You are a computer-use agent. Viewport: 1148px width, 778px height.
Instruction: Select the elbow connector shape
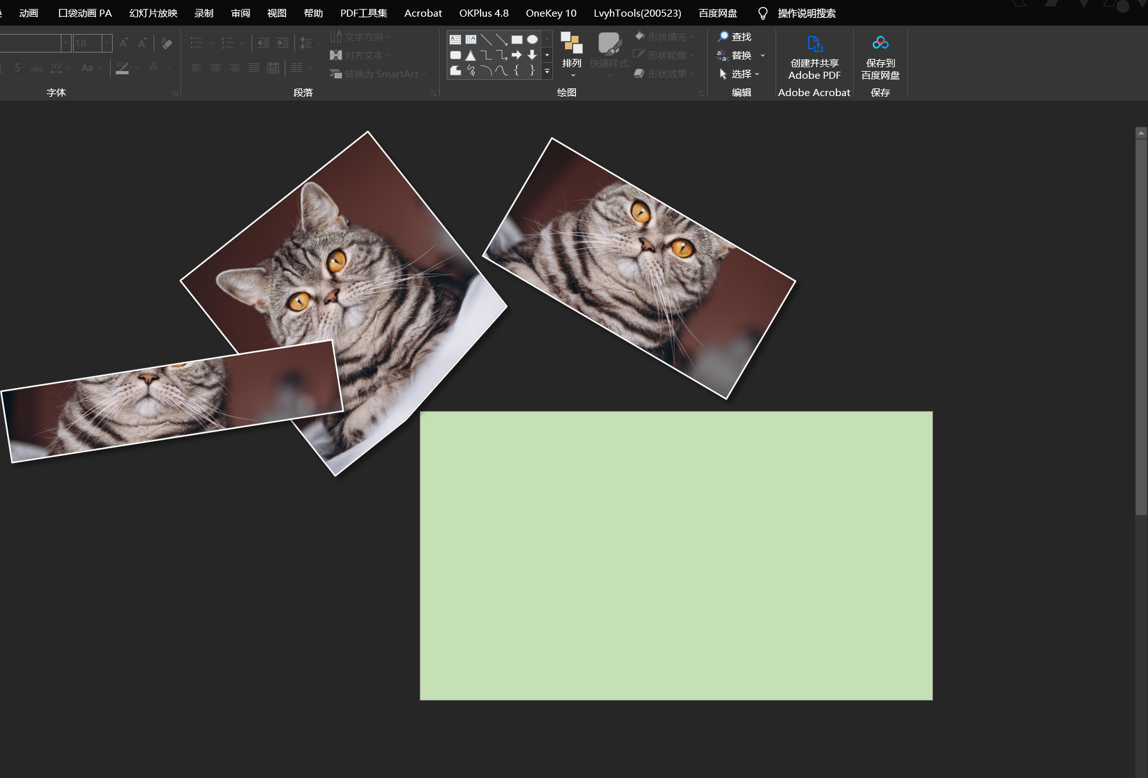[x=486, y=55]
